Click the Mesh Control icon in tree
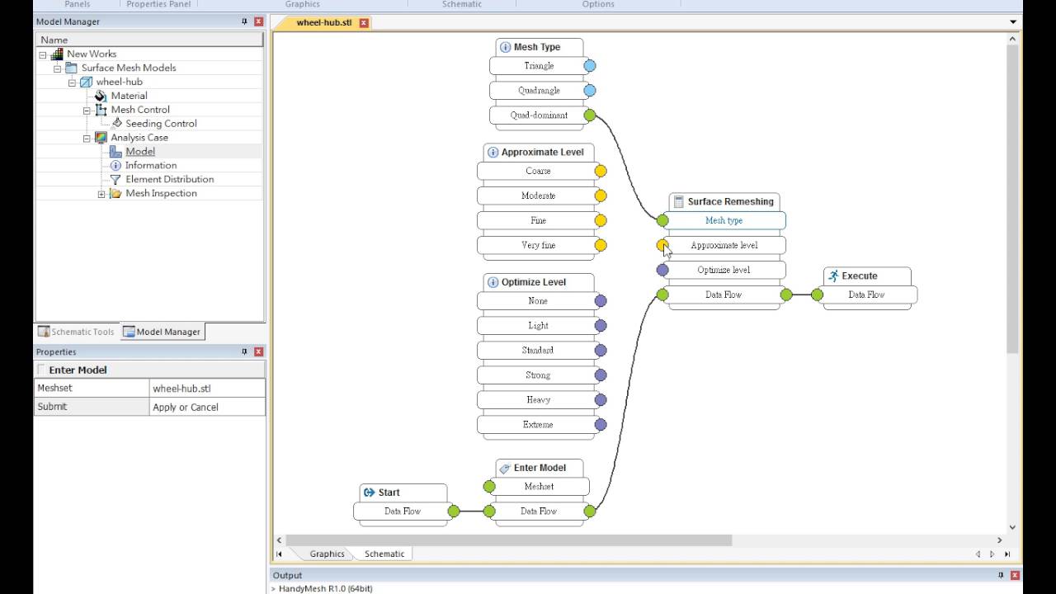The image size is (1056, 594). pyautogui.click(x=101, y=109)
